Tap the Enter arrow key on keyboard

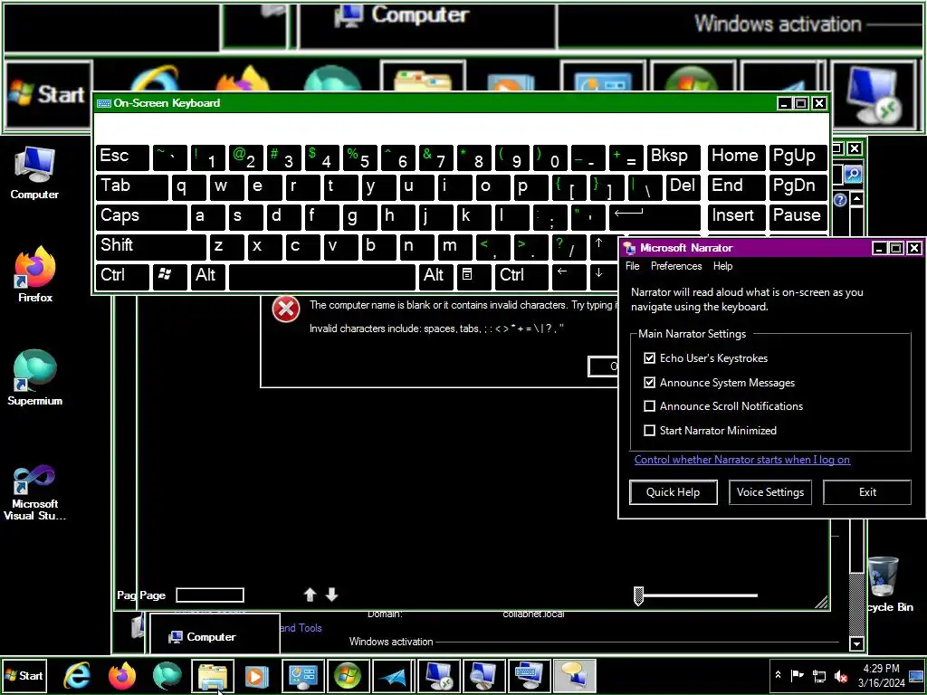655,217
